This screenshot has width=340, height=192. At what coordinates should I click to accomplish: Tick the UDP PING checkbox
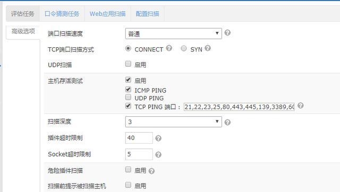tap(128, 97)
